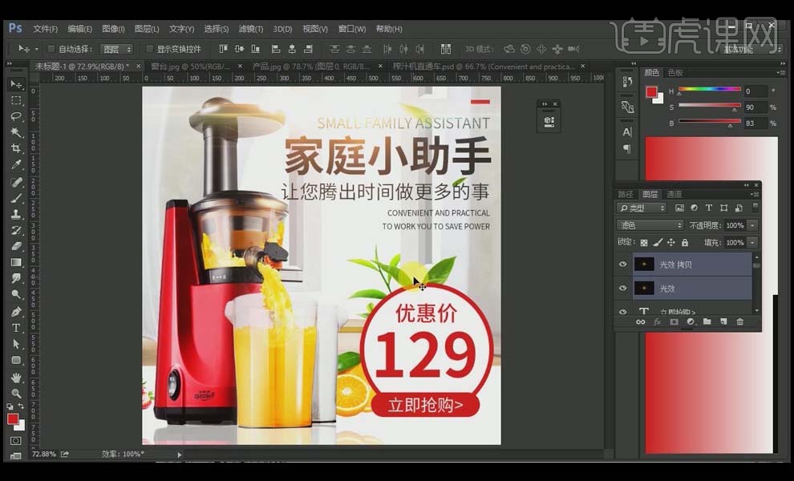
Task: Toggle lock transparent pixels
Action: pyautogui.click(x=643, y=243)
